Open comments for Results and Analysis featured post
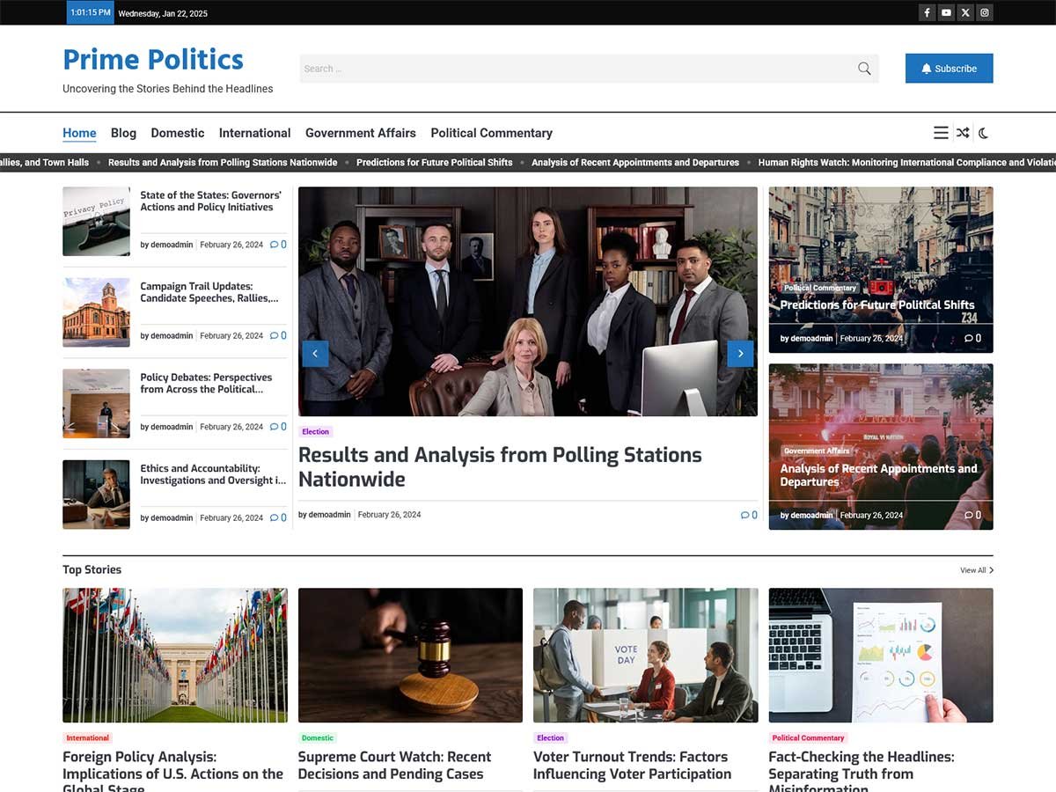The image size is (1056, 792). click(749, 515)
